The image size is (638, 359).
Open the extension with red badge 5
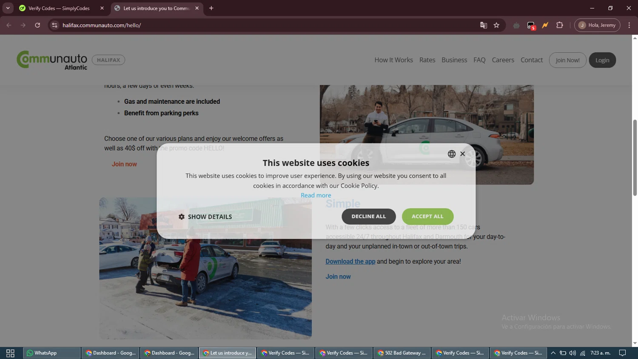tap(531, 26)
